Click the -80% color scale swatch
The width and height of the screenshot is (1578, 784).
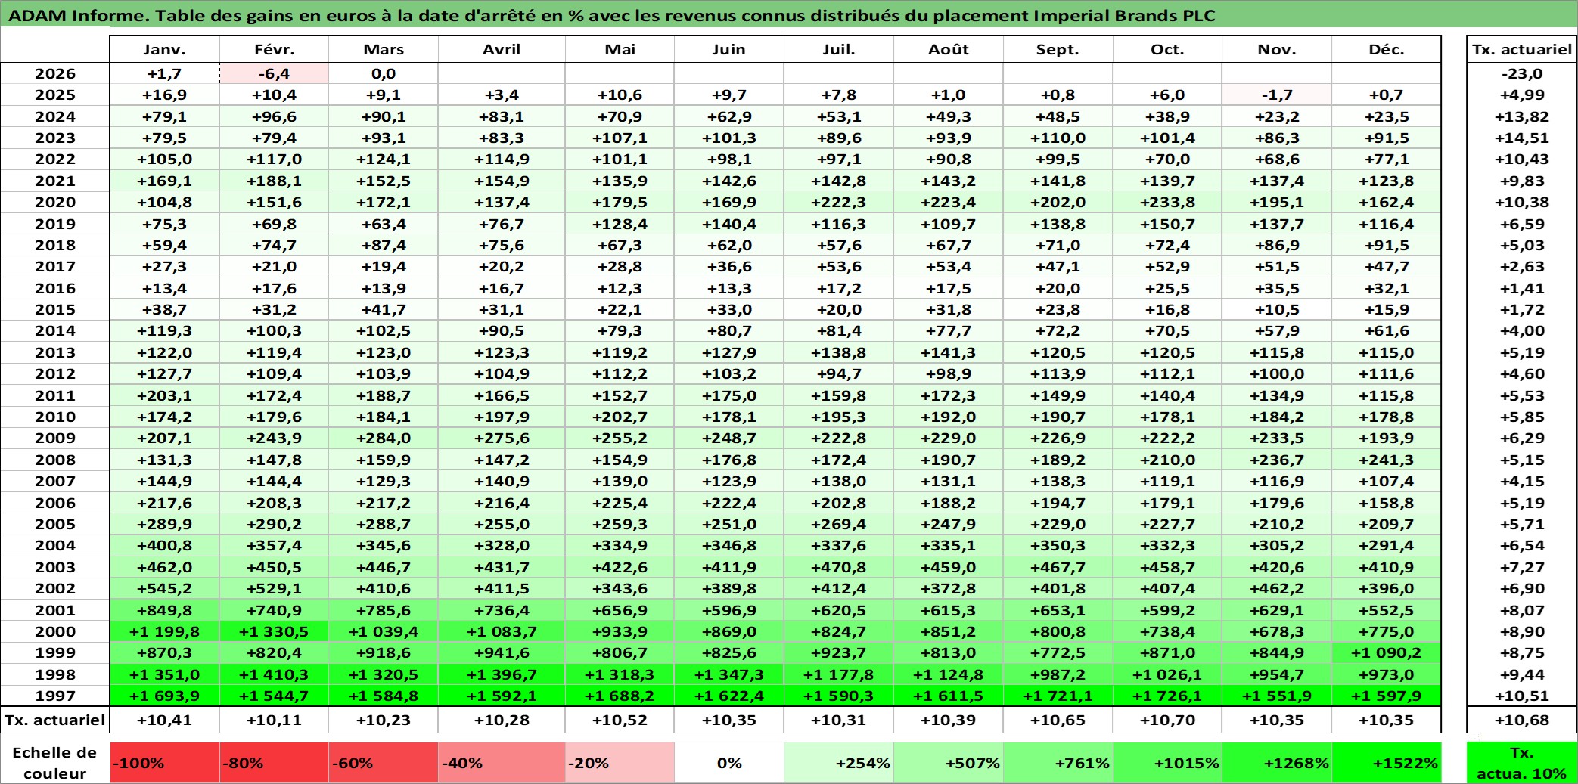[274, 763]
